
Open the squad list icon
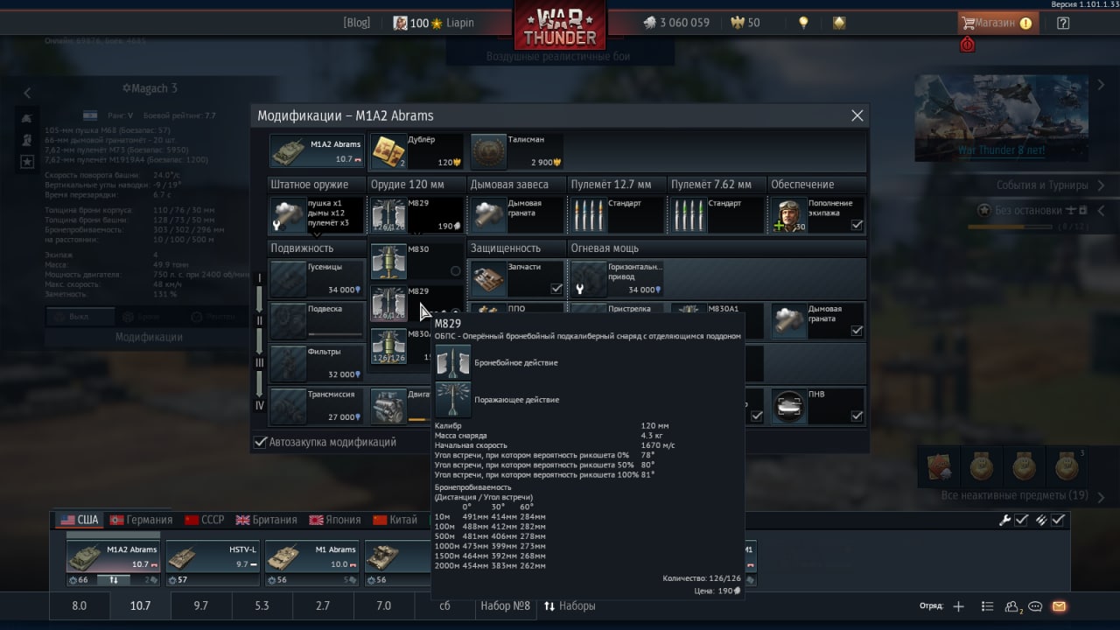point(987,605)
